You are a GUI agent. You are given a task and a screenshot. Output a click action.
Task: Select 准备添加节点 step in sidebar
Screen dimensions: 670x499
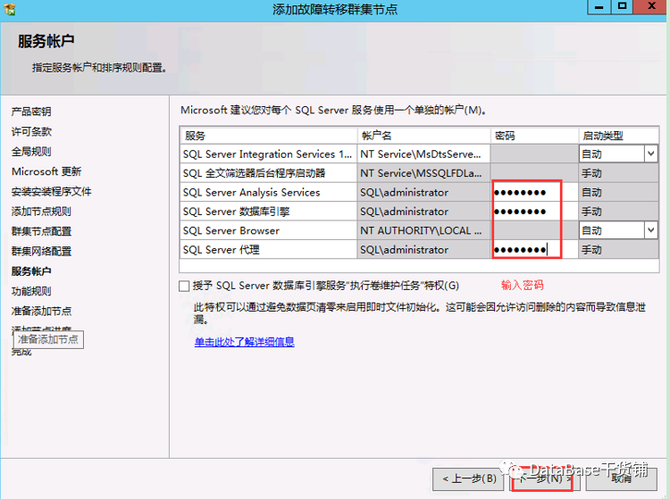[41, 312]
